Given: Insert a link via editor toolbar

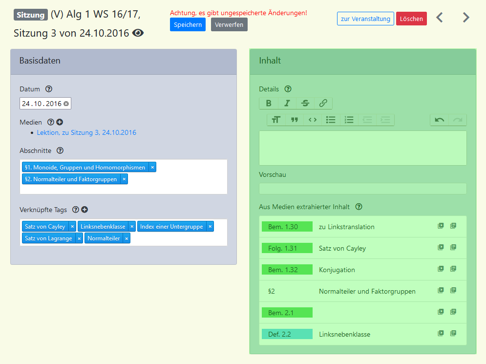Looking at the screenshot, I should coord(323,103).
